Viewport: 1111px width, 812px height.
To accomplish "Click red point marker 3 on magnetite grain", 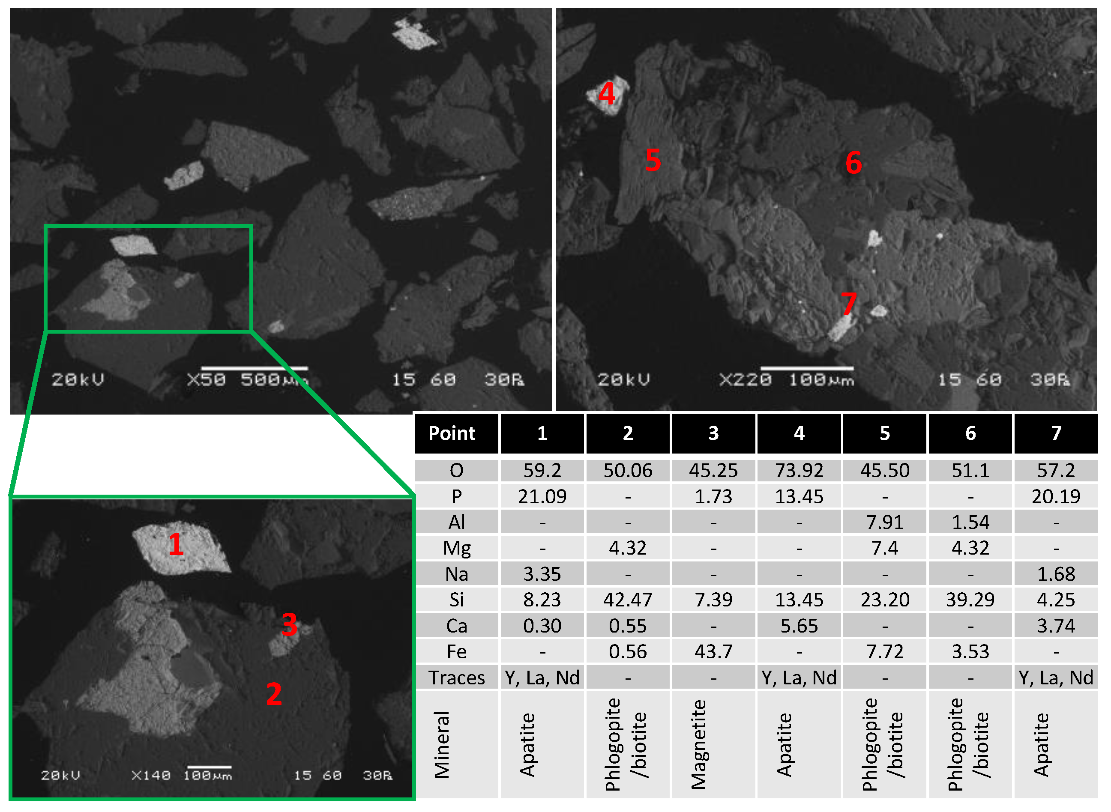I will pyautogui.click(x=289, y=625).
